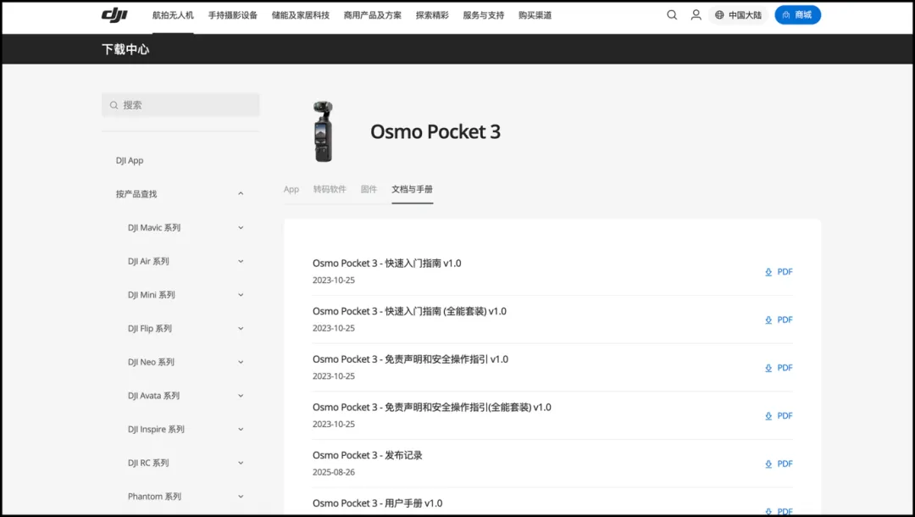
Task: Open the search magnifier icon in top navigation
Action: tap(672, 15)
